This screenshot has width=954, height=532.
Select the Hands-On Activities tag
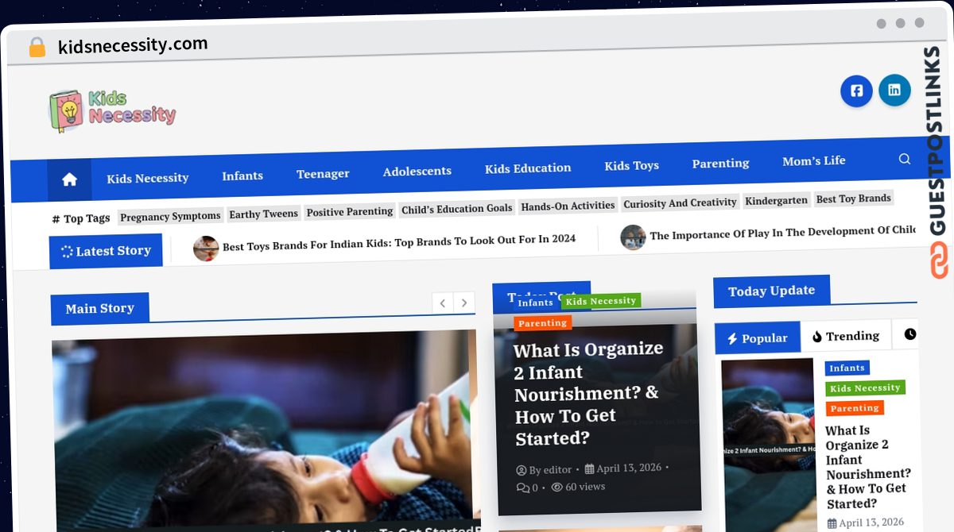tap(568, 206)
